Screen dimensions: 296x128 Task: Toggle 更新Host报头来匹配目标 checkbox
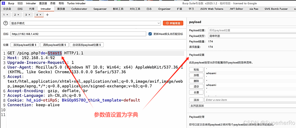pos(150,34)
